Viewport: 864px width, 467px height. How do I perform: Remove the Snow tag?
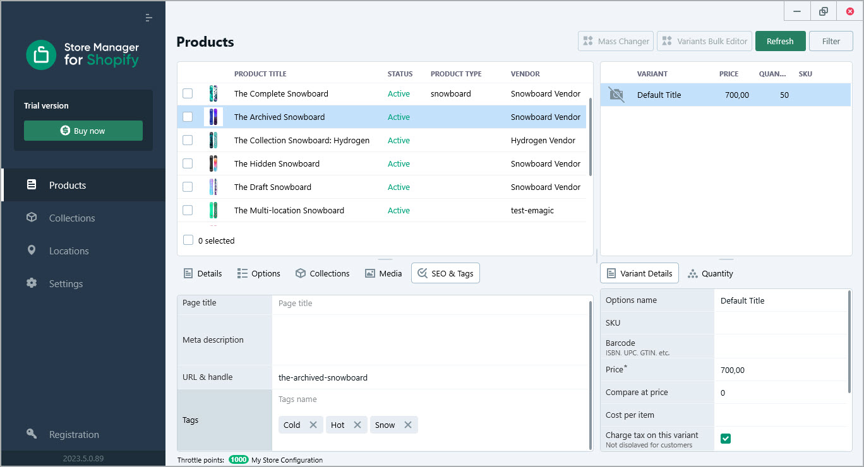point(408,425)
